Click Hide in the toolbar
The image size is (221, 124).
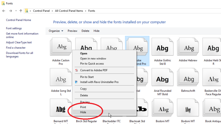tap(97, 31)
